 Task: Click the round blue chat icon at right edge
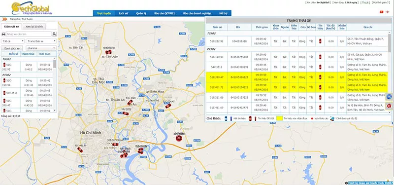389,96
